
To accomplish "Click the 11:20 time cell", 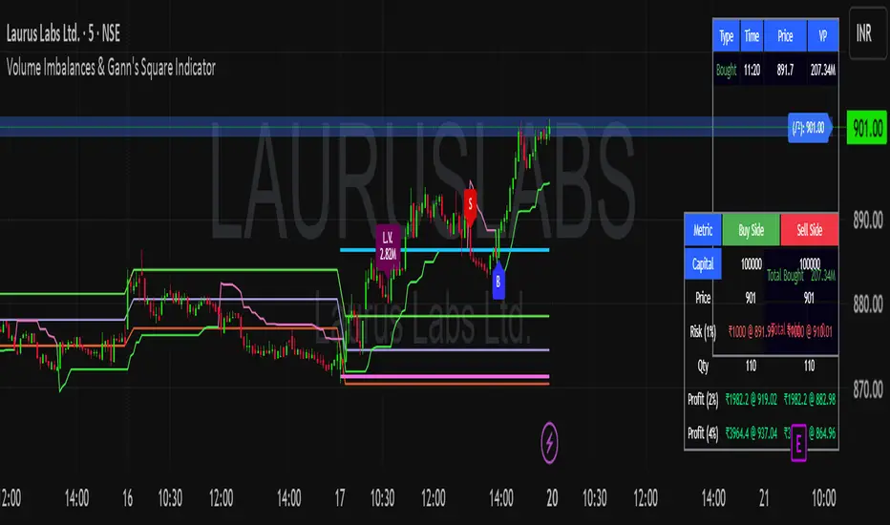I will (x=752, y=70).
